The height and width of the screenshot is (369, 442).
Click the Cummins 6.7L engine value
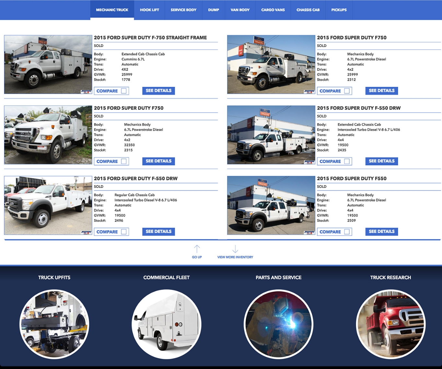[133, 59]
